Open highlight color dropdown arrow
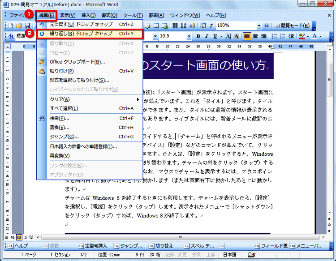Image resolution: width=336 pixels, height=261 pixels. tap(308, 36)
